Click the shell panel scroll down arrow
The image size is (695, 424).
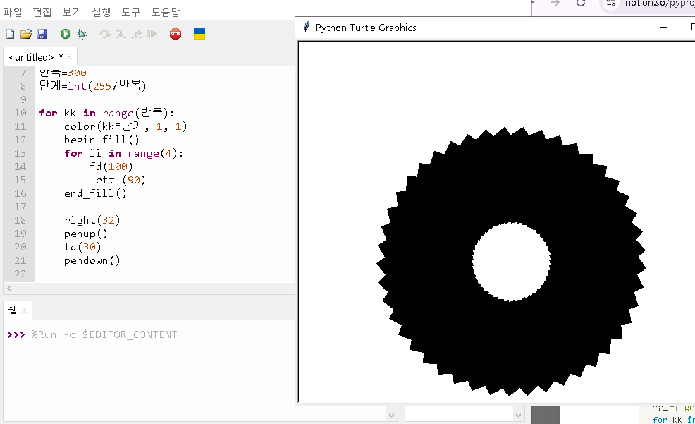tap(391, 415)
